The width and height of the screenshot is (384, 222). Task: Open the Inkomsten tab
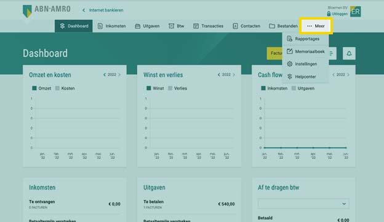111,26
